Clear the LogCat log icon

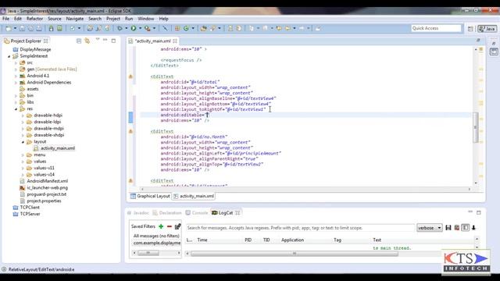pos(457,227)
